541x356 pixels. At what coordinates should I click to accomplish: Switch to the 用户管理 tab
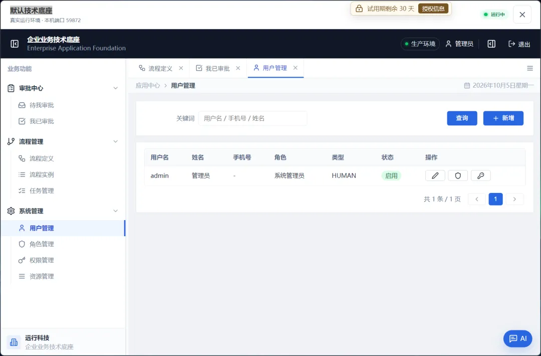coord(275,68)
